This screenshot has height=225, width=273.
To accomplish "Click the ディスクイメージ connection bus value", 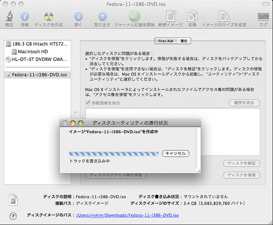I will (x=92, y=203).
